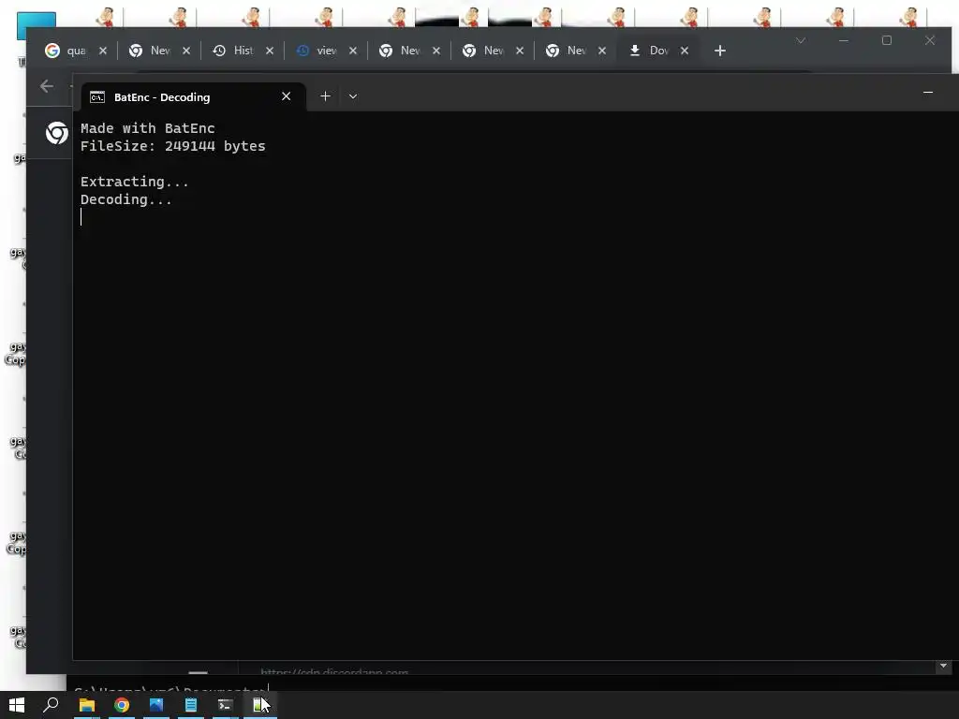Select the blue desktop icon at top-left
Viewport: 959px width, 719px height.
pyautogui.click(x=37, y=24)
